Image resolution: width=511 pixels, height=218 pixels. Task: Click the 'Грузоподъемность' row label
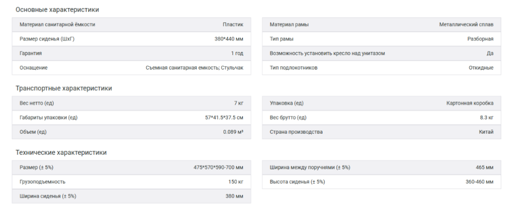pos(42,181)
